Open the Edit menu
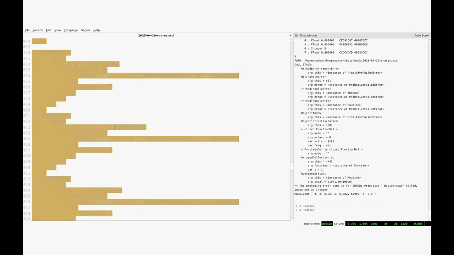 coord(49,30)
